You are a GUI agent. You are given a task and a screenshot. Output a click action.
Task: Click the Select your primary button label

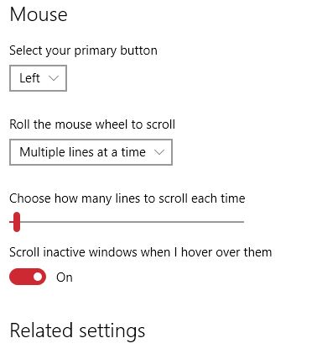coord(83,50)
